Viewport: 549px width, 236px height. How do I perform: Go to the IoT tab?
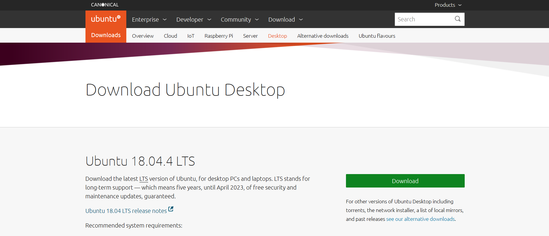[191, 36]
